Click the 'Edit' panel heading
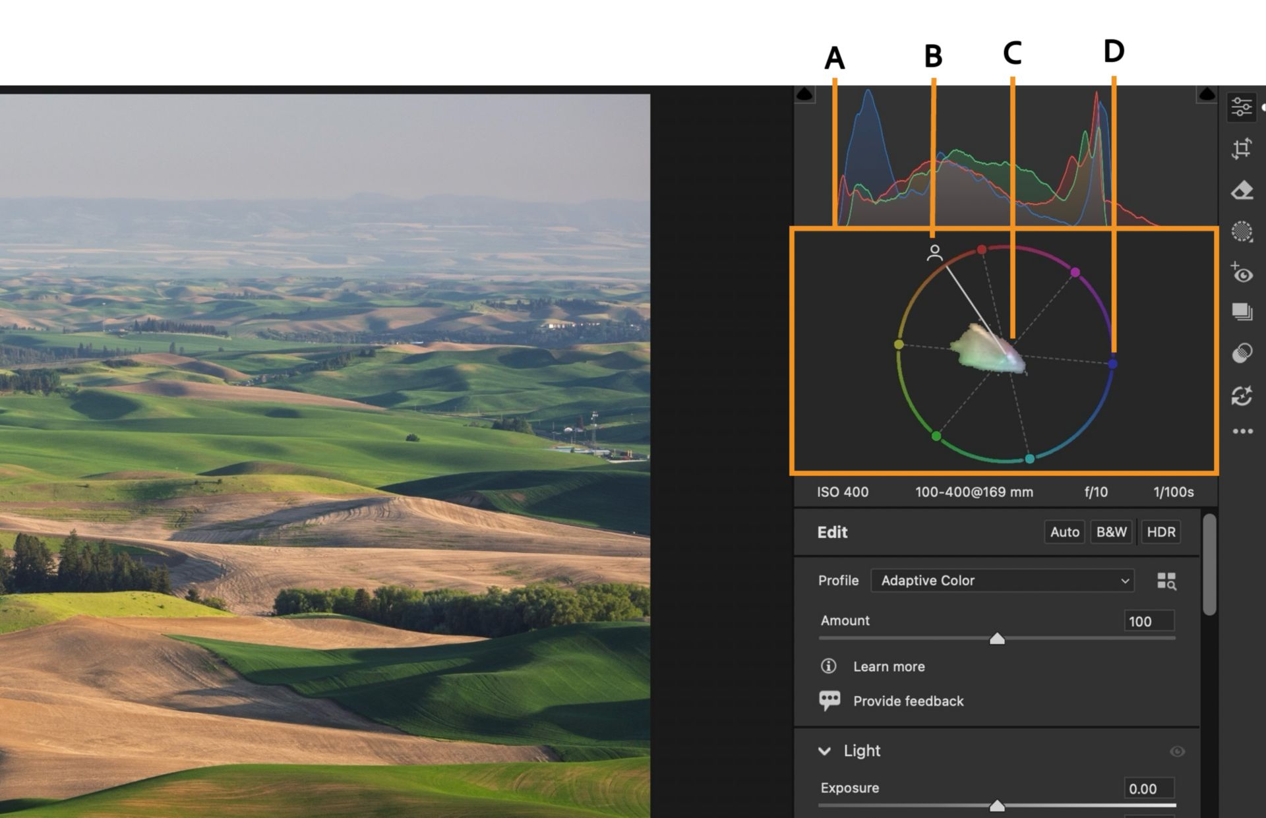 [x=832, y=532]
